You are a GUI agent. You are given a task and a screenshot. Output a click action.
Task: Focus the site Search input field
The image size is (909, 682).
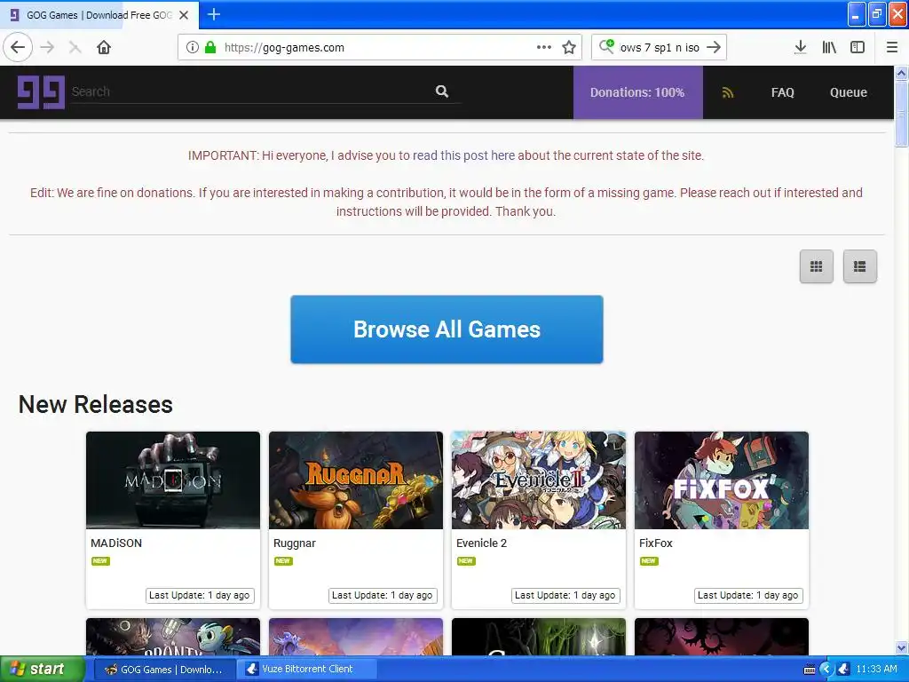point(252,91)
